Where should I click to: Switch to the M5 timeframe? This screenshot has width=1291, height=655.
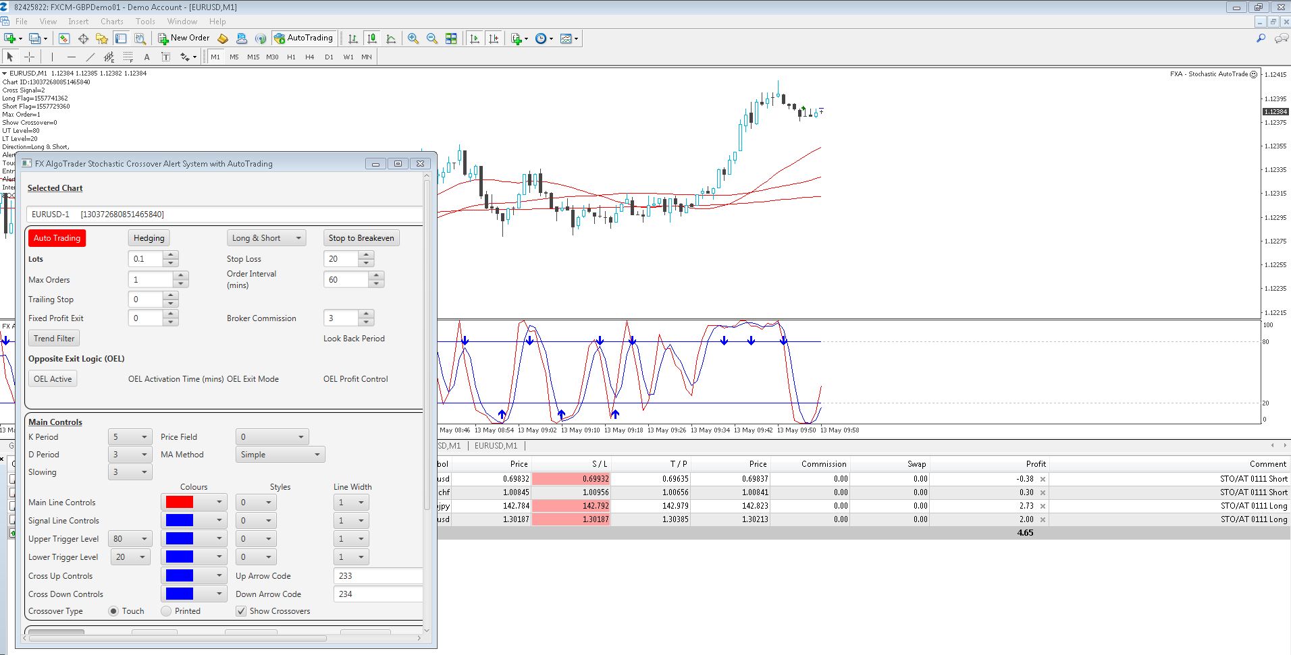[234, 57]
